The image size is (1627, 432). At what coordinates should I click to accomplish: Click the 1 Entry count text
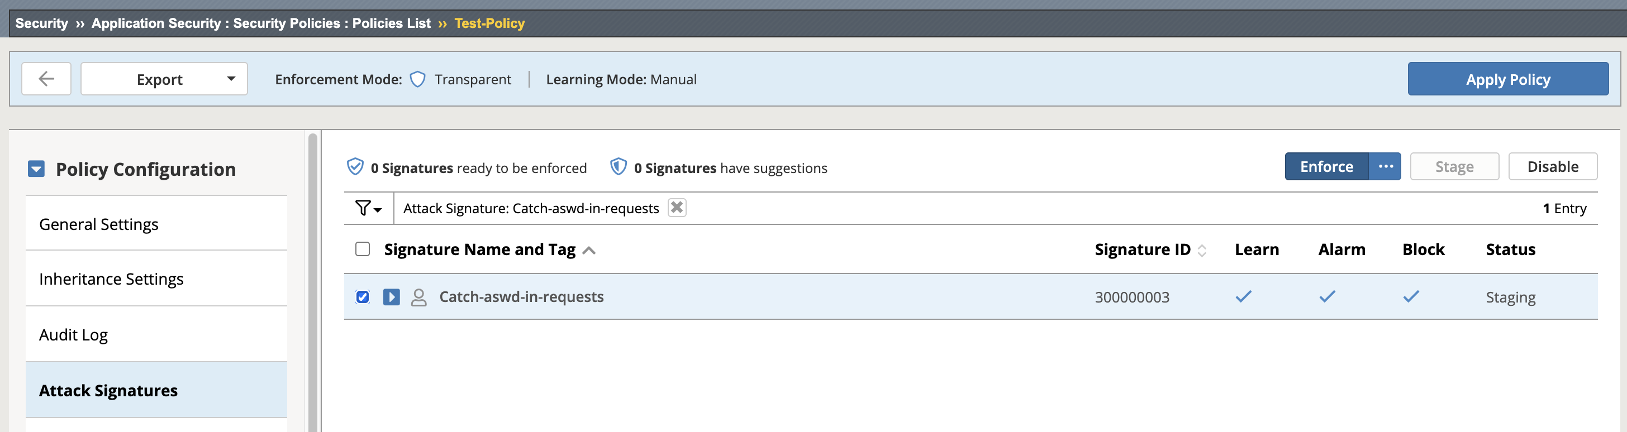click(1564, 208)
